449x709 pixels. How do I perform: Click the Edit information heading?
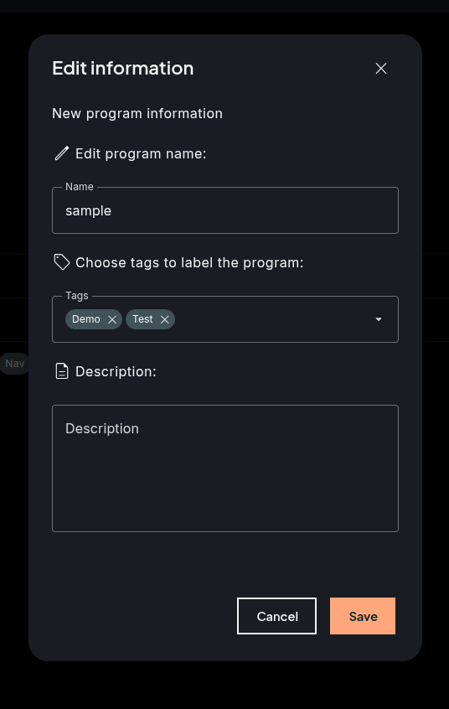coord(123,68)
